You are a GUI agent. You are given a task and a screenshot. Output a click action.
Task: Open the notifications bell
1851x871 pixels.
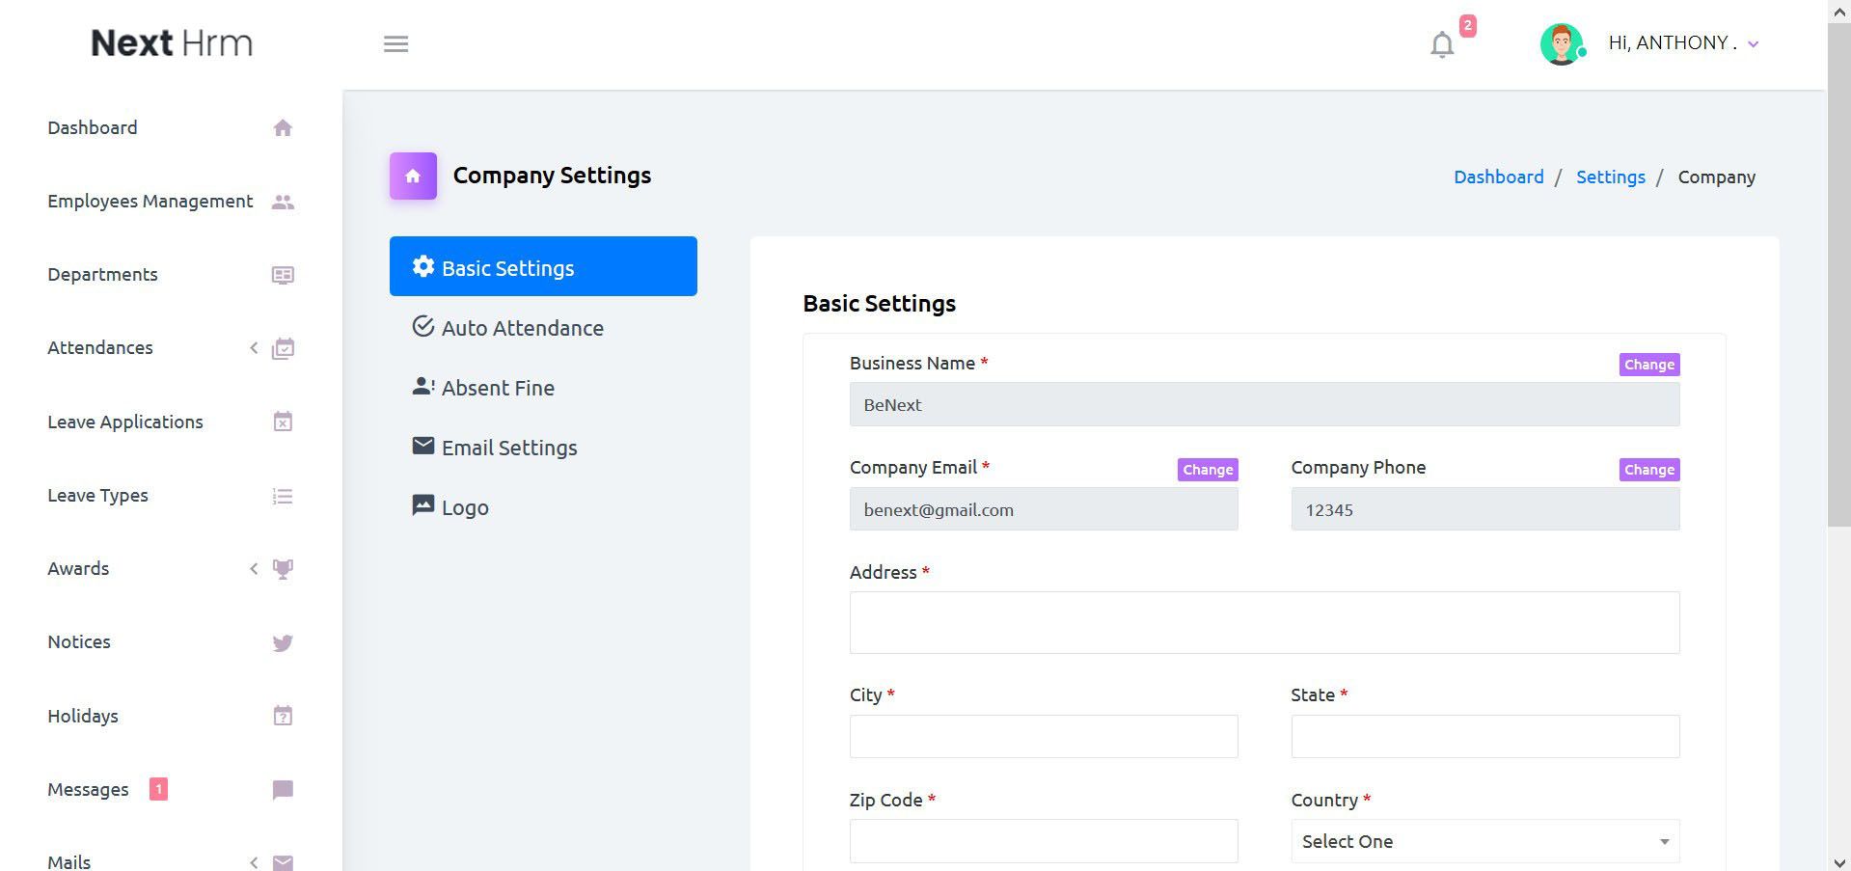[x=1442, y=44]
